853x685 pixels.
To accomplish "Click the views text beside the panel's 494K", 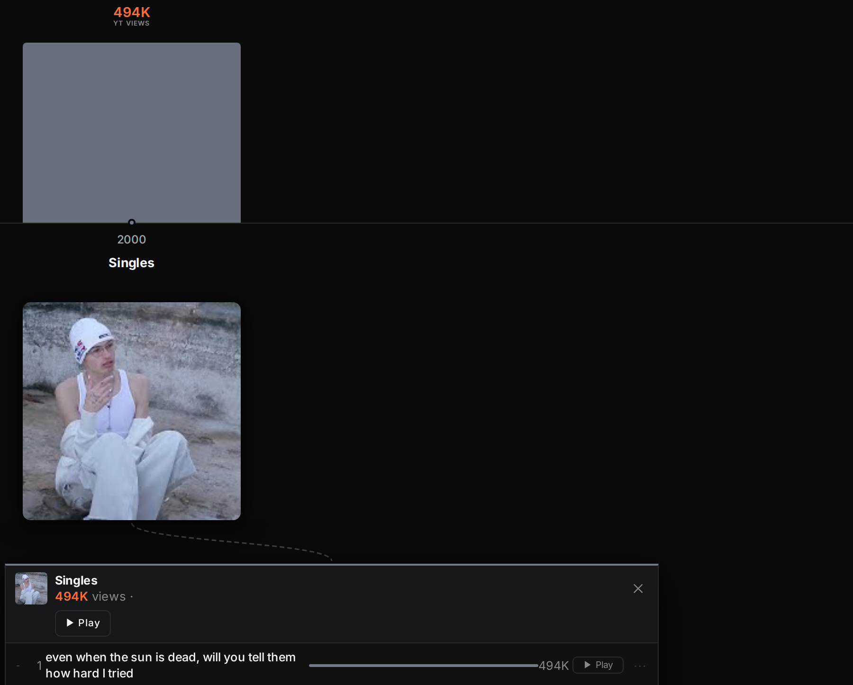I will tap(109, 596).
